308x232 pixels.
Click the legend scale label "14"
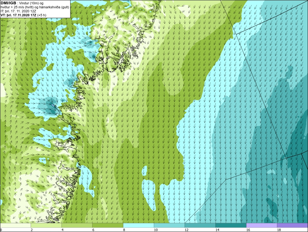tap(217, 230)
